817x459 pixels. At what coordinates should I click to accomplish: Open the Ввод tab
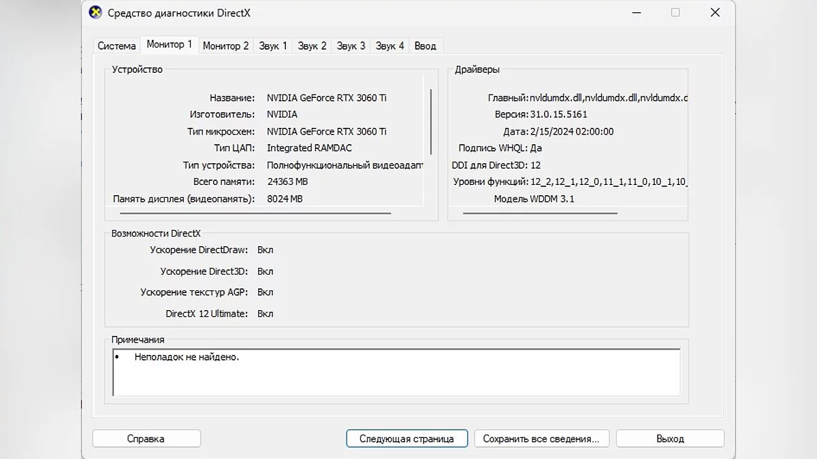[x=425, y=46]
